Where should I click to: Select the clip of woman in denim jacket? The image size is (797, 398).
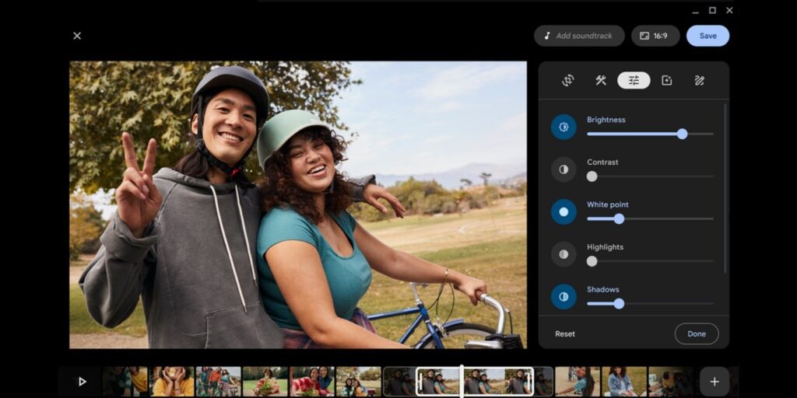[624, 381]
